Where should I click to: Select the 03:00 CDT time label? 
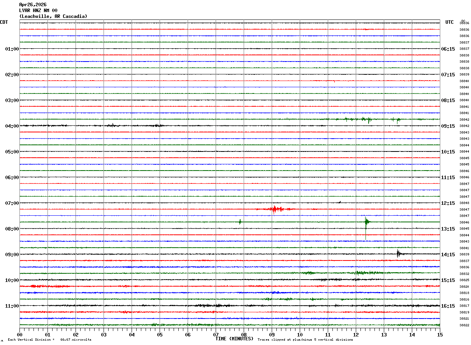tap(12, 100)
